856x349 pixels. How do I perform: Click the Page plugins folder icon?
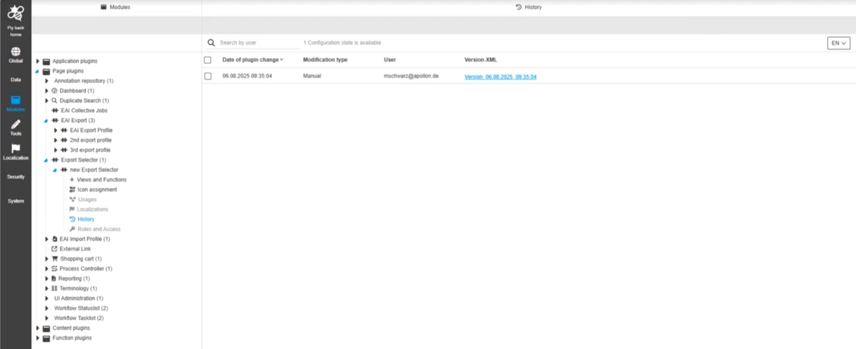pyautogui.click(x=46, y=71)
